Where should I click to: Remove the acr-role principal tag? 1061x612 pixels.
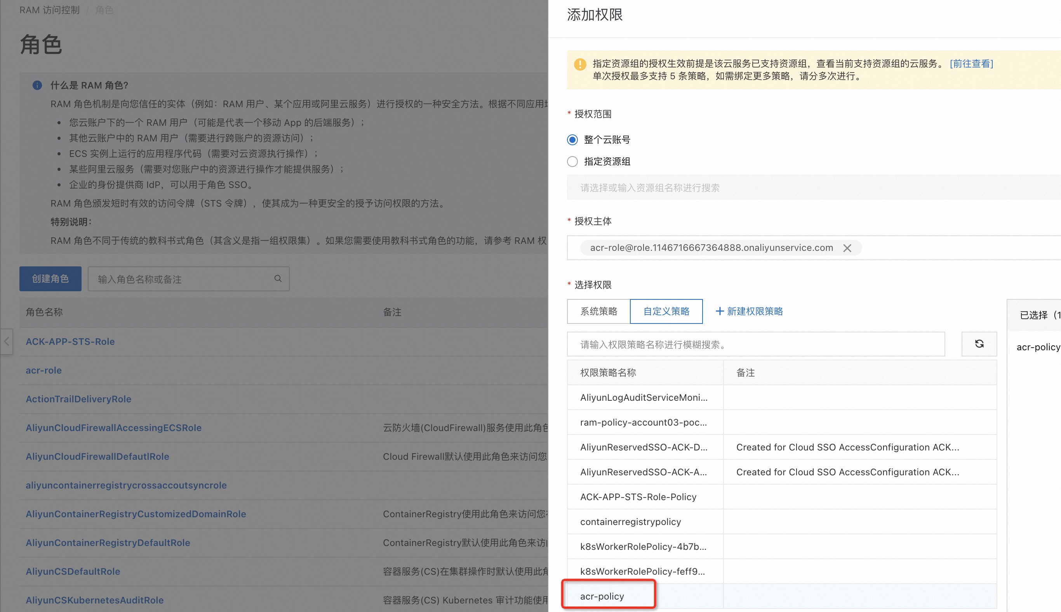coord(847,248)
